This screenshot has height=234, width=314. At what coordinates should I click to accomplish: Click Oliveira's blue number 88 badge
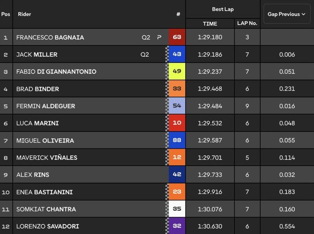tap(177, 140)
